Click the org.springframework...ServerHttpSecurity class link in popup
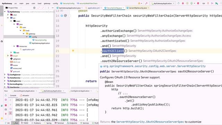The image size is (222, 125). 154,66
